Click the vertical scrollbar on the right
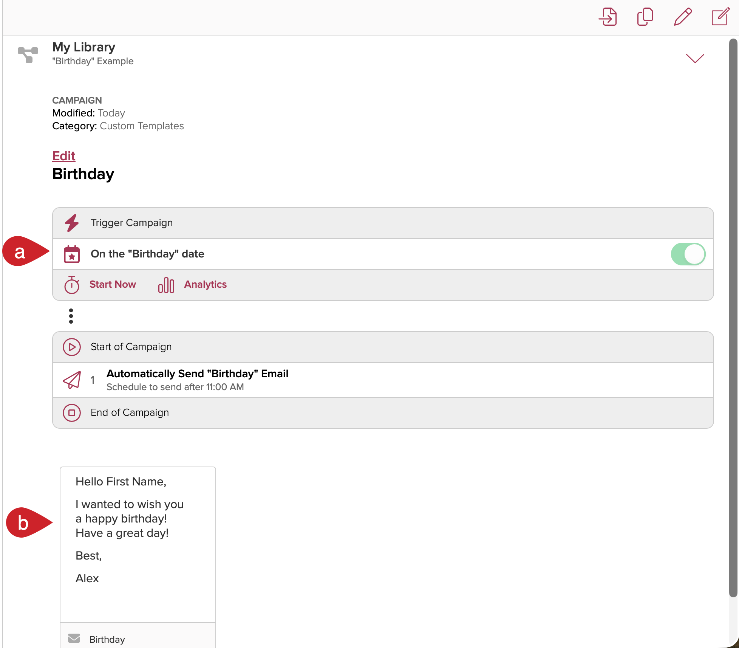The width and height of the screenshot is (739, 648). pyautogui.click(x=733, y=318)
